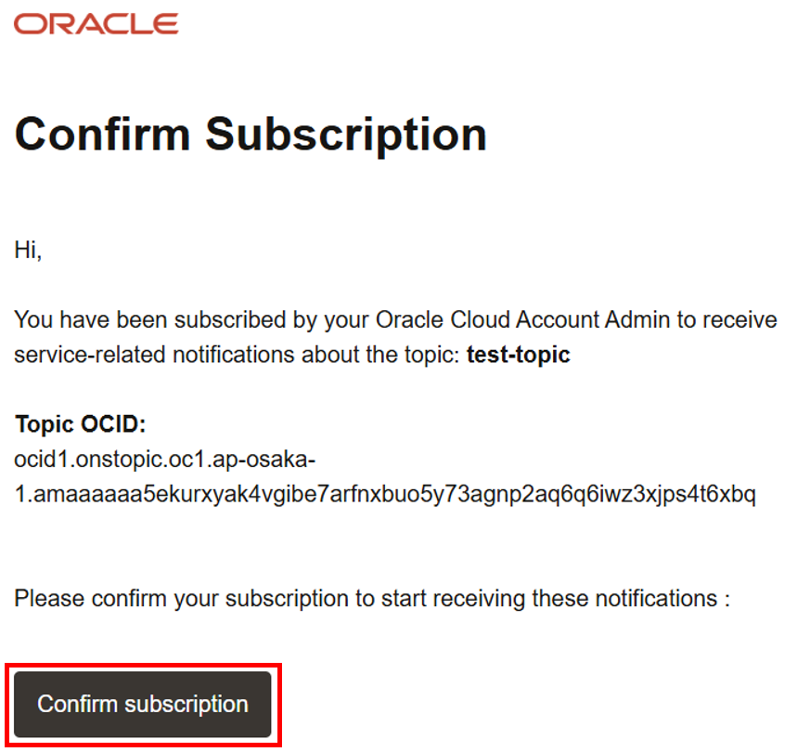Click the Confirm Subscription page heading
This screenshot has height=752, width=810.
coord(251,135)
